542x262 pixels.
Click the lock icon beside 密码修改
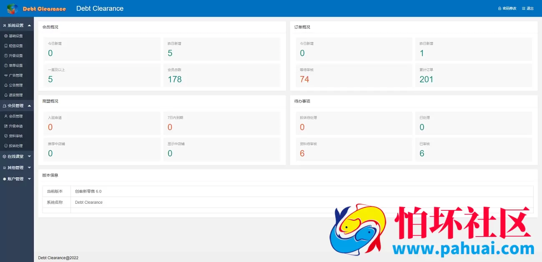499,8
